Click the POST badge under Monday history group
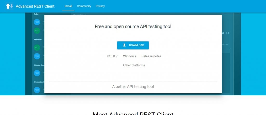 tap(37, 73)
